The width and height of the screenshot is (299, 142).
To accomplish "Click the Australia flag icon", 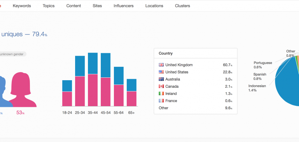I will pyautogui.click(x=161, y=79).
